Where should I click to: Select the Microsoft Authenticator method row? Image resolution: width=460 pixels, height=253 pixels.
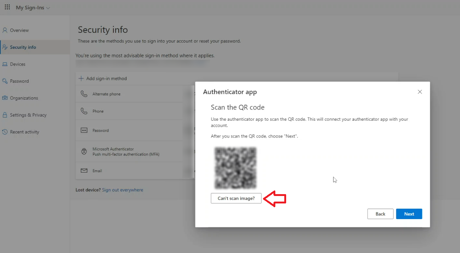coord(135,152)
